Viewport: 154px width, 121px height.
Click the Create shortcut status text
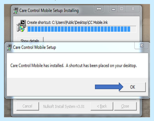(x=67, y=23)
